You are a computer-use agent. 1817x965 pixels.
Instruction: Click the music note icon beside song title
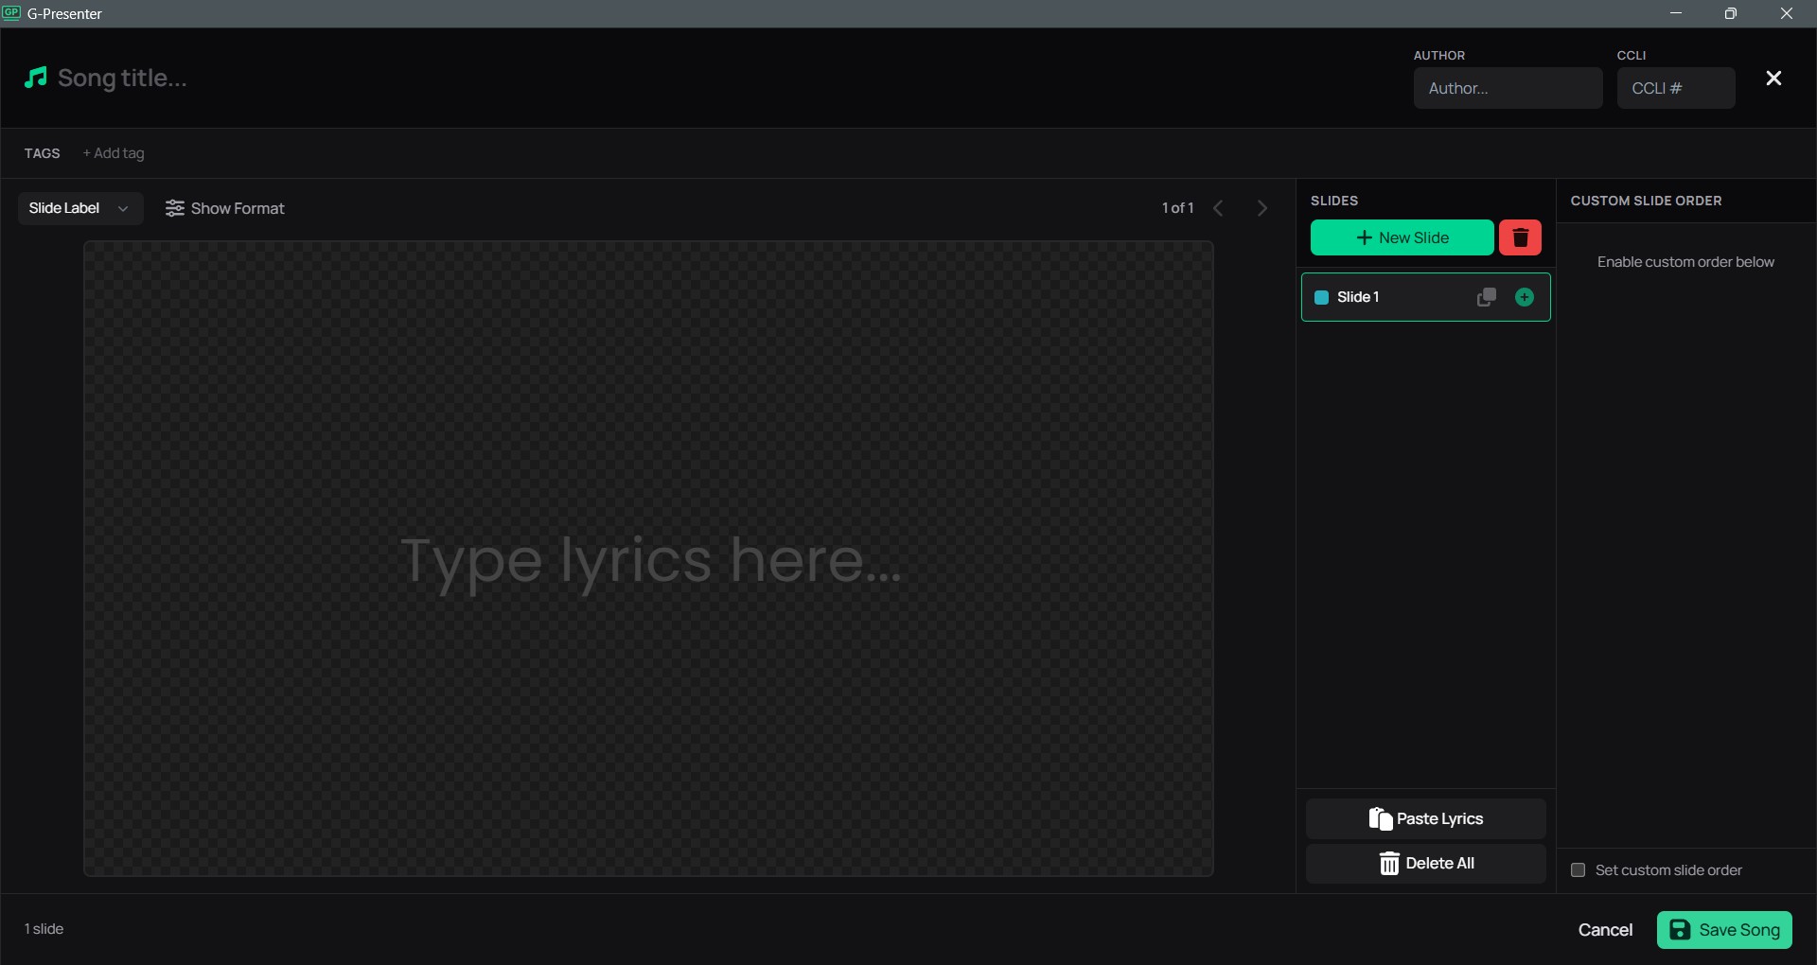pos(36,78)
